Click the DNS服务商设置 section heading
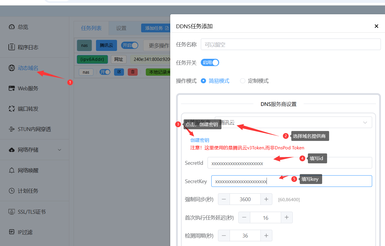This screenshot has width=385, height=246. point(278,104)
